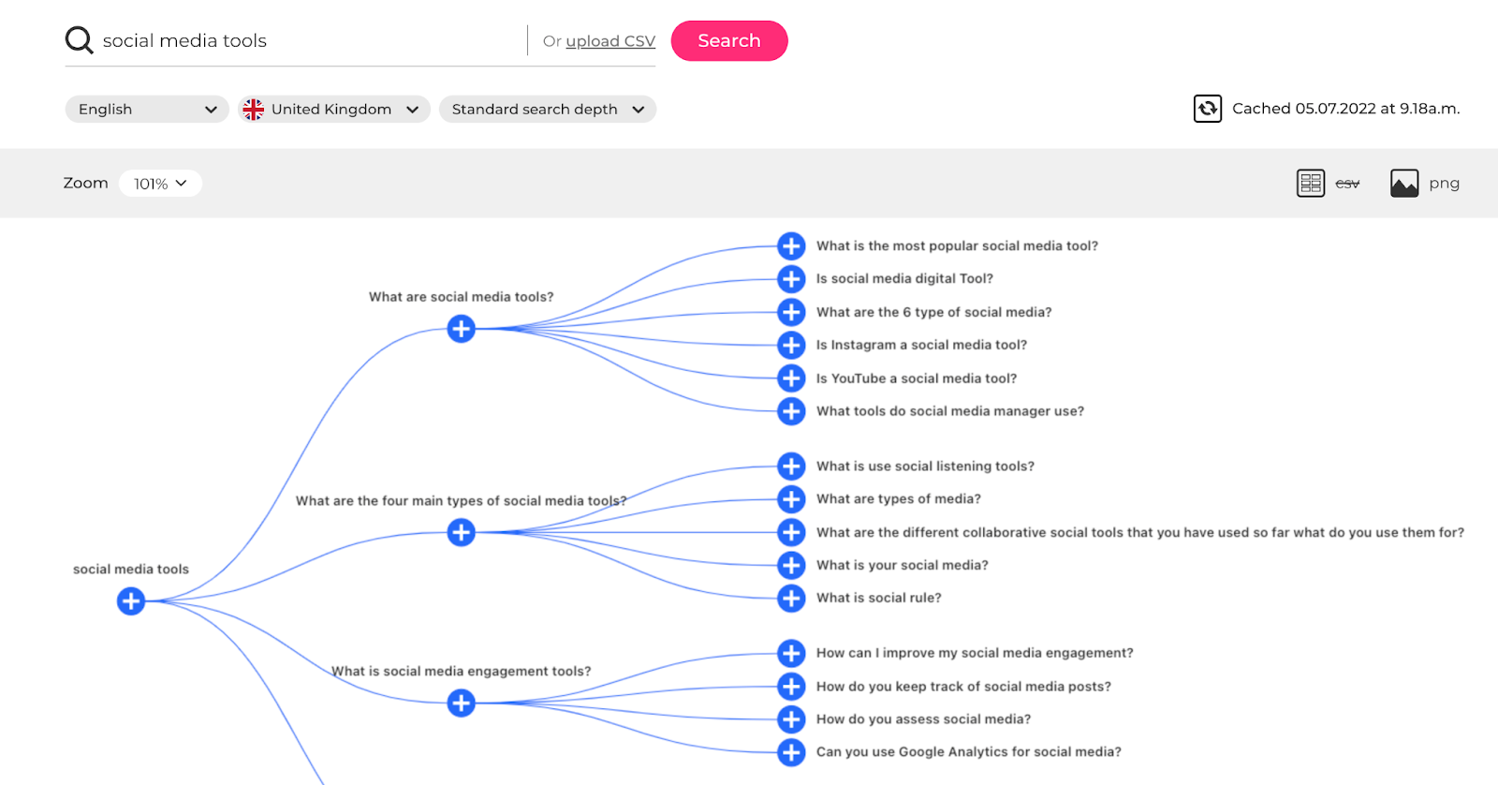Click the Search button
The height and width of the screenshot is (785, 1498).
(729, 40)
